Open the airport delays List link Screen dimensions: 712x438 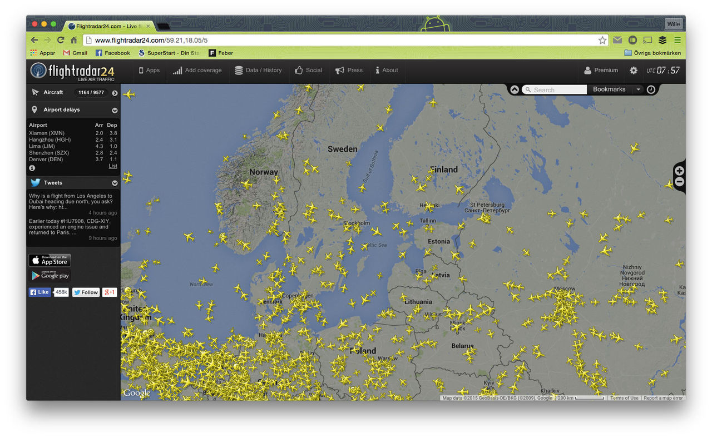113,166
